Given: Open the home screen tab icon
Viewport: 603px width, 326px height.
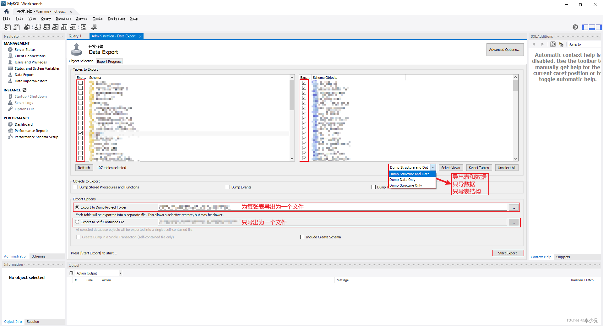Looking at the screenshot, I should pyautogui.click(x=7, y=11).
